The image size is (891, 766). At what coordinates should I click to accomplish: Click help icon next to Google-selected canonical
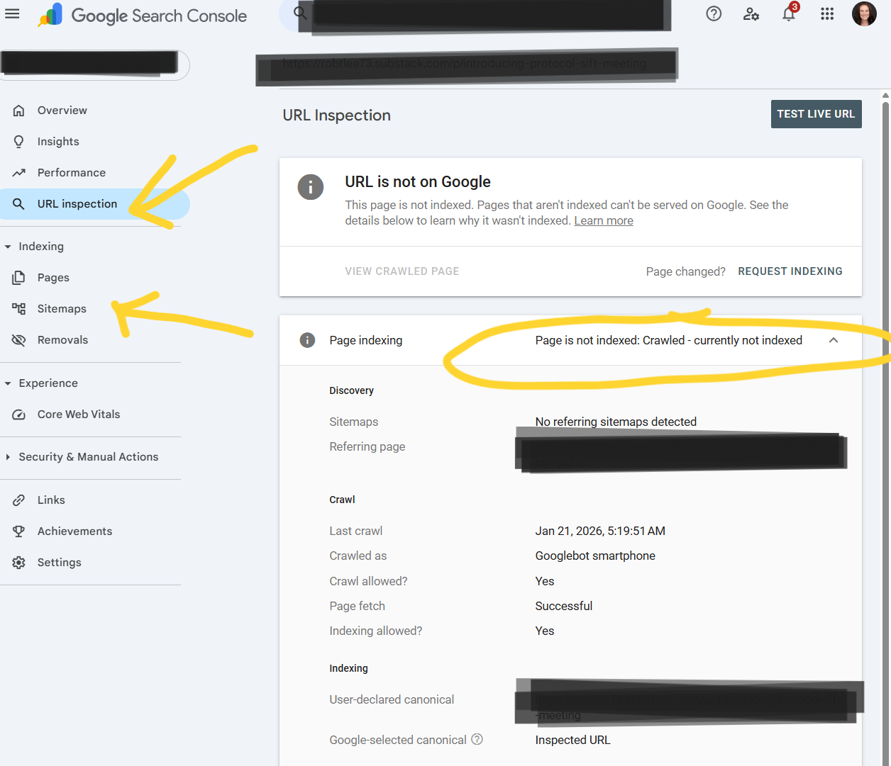click(477, 739)
